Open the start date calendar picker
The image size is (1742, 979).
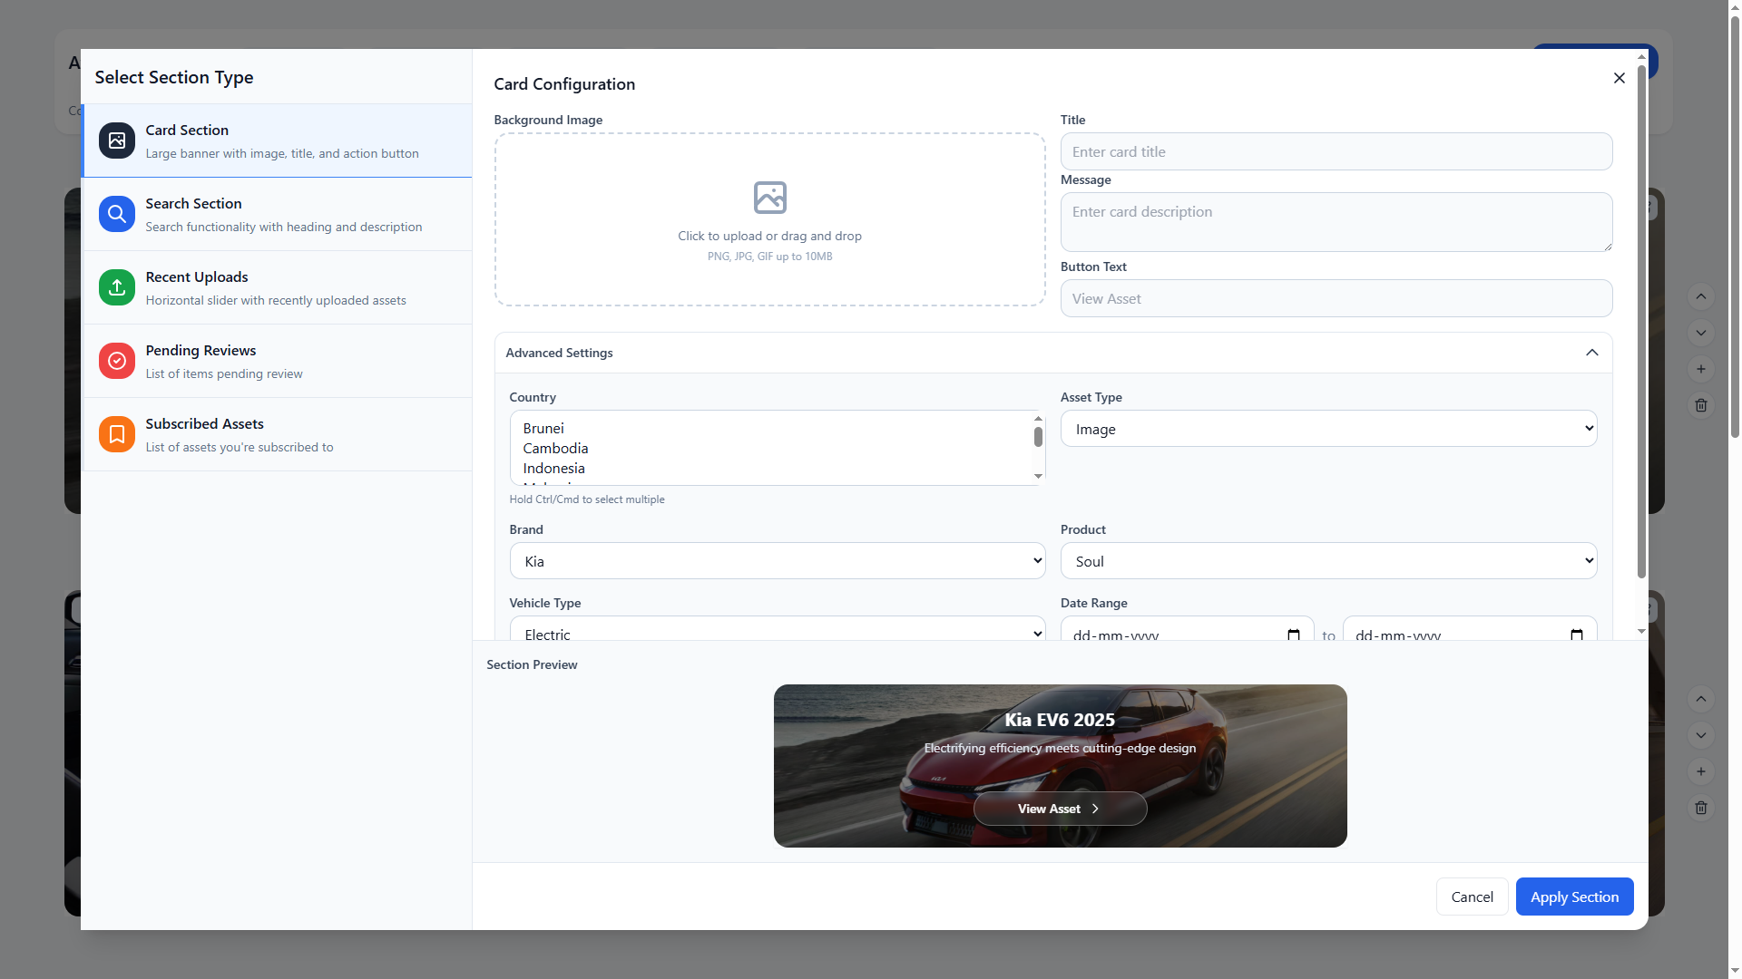point(1294,635)
